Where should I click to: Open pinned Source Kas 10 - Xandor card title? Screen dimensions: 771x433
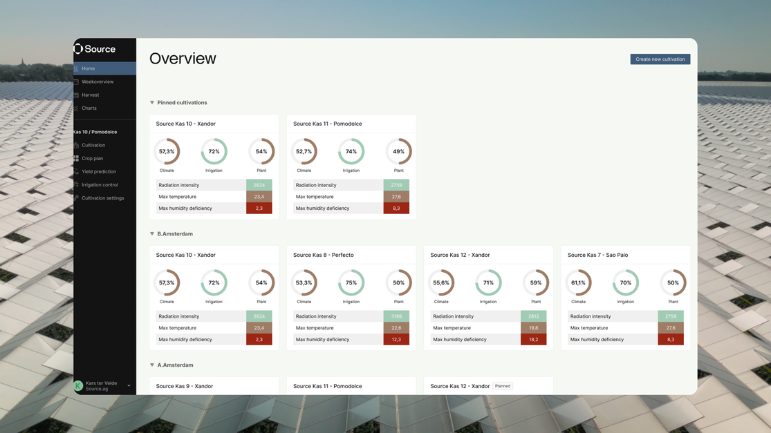tap(186, 124)
